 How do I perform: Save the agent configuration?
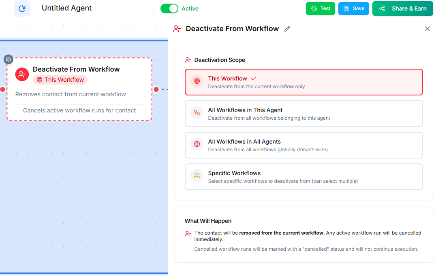click(x=353, y=8)
